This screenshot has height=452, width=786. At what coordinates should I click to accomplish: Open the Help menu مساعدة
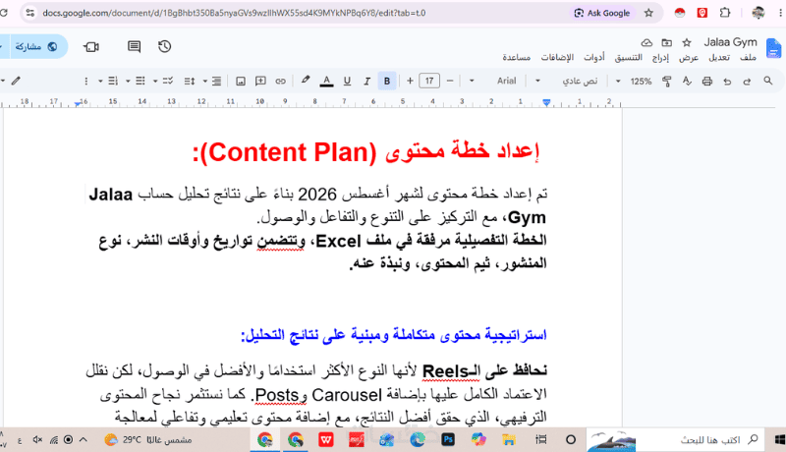pyautogui.click(x=517, y=58)
